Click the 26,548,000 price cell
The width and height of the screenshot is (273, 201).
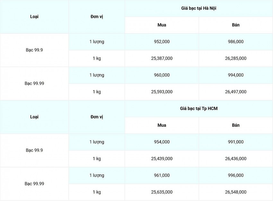tap(236, 192)
